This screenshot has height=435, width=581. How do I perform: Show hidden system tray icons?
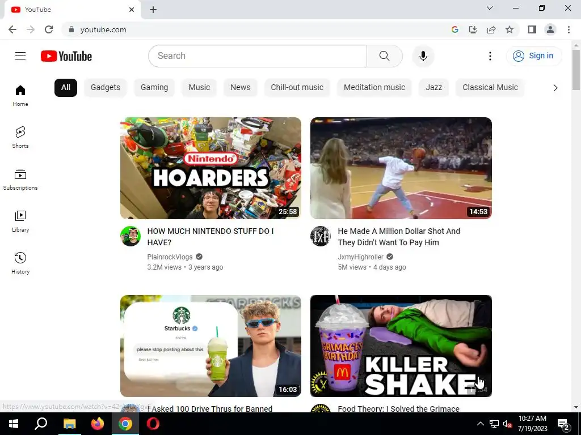pyautogui.click(x=480, y=424)
